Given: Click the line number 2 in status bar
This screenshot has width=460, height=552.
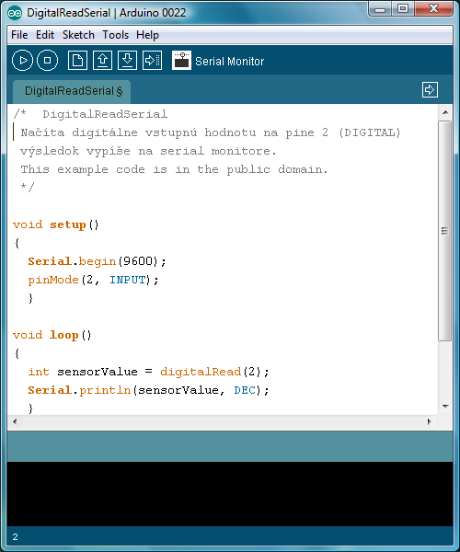Looking at the screenshot, I should point(15,537).
